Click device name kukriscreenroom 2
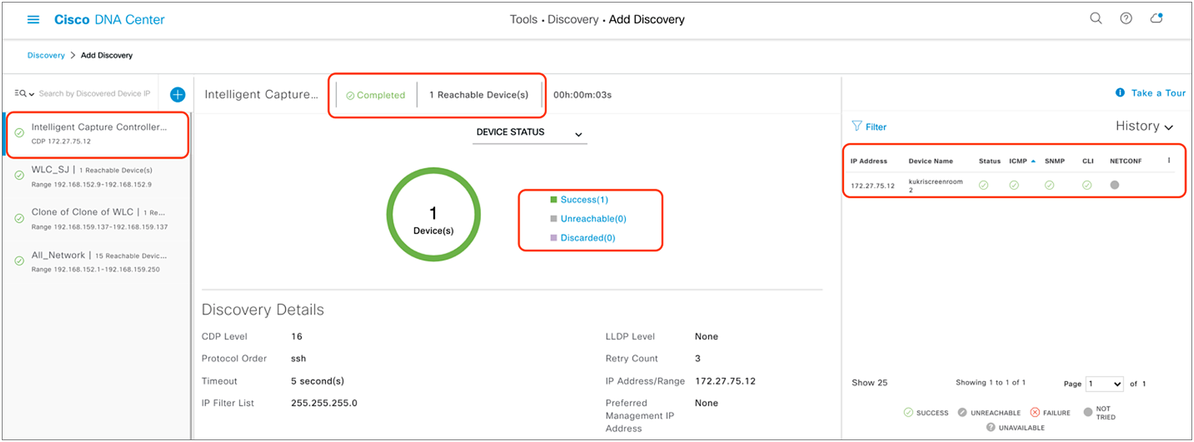Screen dimensions: 1194x442 tap(936, 186)
